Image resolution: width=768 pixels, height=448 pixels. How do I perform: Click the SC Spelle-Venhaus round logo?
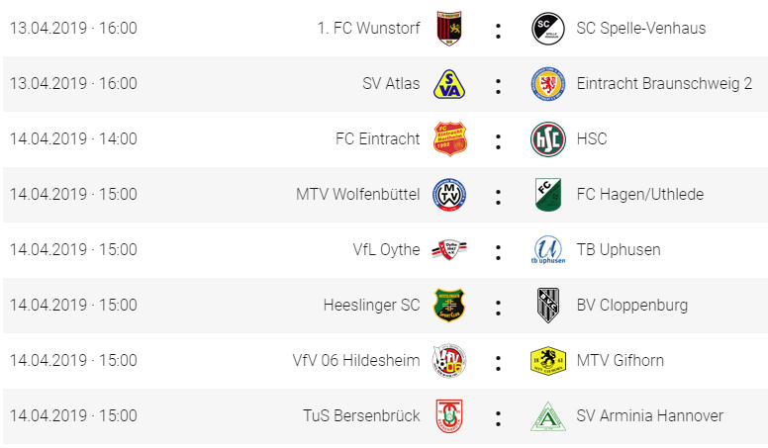pos(548,29)
